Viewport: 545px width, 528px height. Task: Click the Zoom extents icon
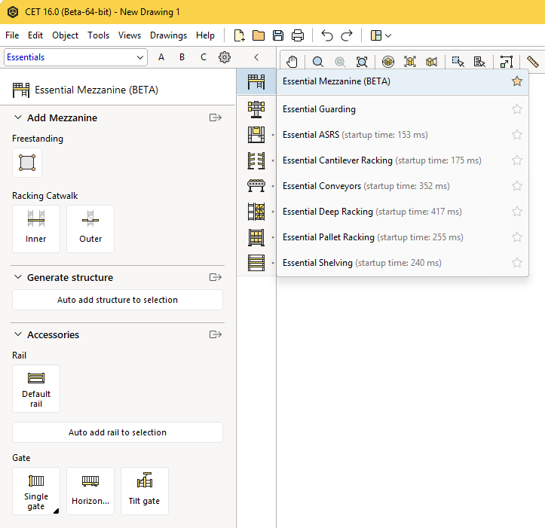[x=362, y=62]
